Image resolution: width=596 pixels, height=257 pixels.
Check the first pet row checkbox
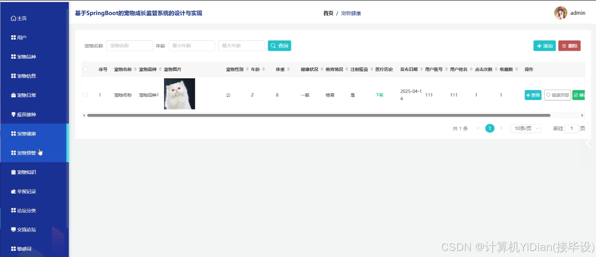tap(85, 94)
